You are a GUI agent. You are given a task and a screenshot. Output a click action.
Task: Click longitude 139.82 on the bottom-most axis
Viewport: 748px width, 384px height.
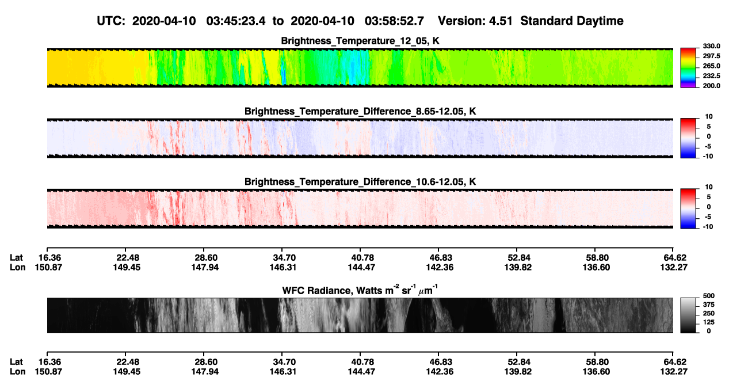coord(517,371)
